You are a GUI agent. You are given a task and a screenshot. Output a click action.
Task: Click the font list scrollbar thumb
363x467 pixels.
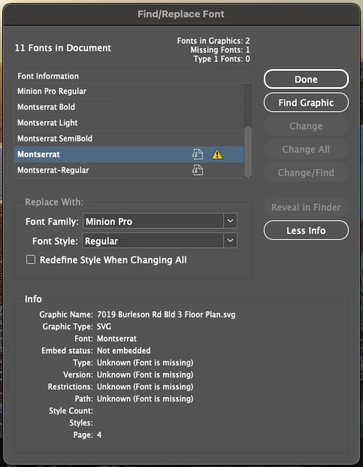[x=247, y=151]
